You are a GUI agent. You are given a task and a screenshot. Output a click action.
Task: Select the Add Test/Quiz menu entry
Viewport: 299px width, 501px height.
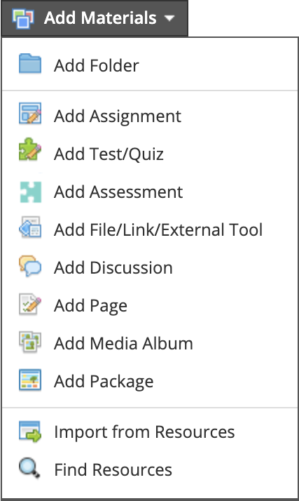coord(109,154)
